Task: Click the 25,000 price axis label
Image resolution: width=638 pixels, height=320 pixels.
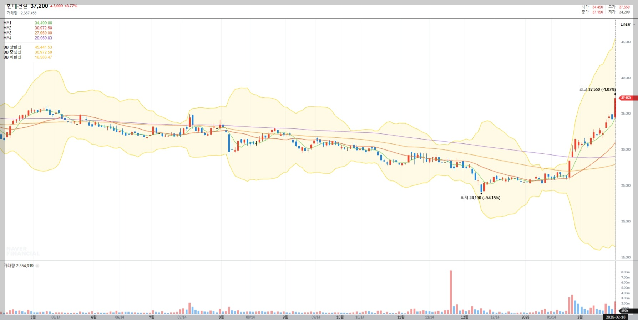Action: 626,186
